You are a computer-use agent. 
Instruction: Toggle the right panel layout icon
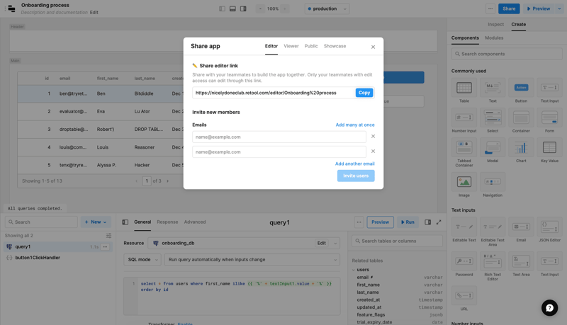point(243,8)
